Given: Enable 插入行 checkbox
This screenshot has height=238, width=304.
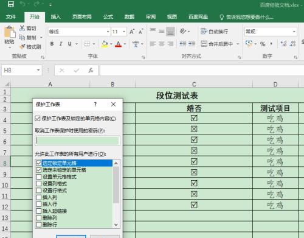Looking at the screenshot, I should coord(39,204).
